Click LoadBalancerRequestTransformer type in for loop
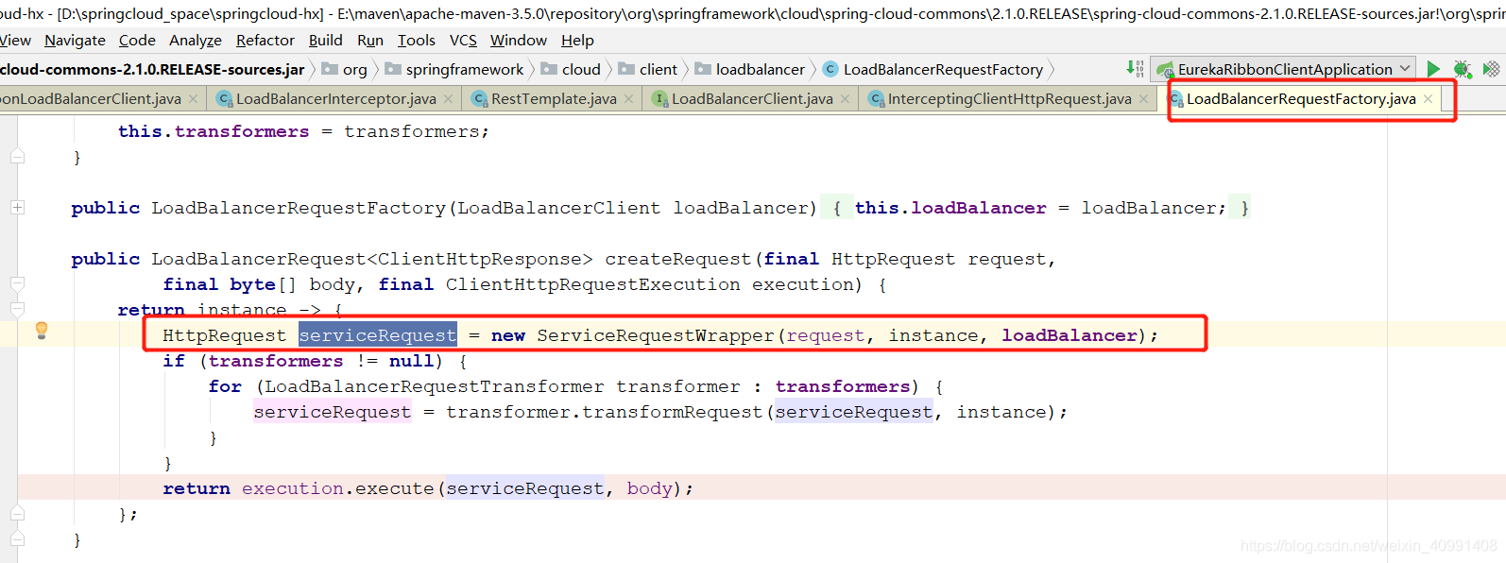The height and width of the screenshot is (563, 1506). tap(434, 386)
